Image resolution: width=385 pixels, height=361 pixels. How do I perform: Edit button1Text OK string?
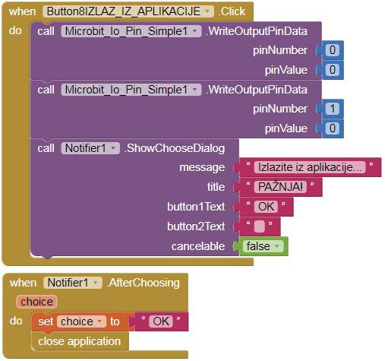[266, 207]
